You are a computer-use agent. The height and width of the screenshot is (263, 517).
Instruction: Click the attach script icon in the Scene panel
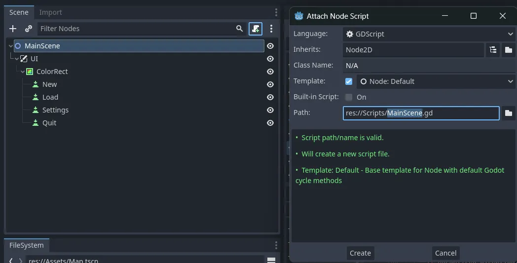(x=256, y=29)
